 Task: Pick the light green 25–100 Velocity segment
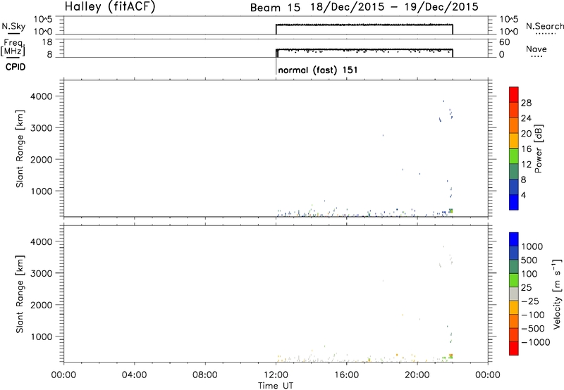(514, 280)
